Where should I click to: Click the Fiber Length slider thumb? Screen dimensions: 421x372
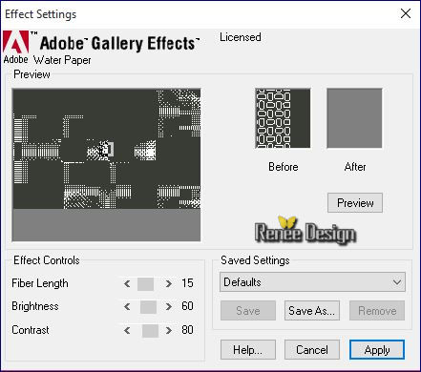145,284
